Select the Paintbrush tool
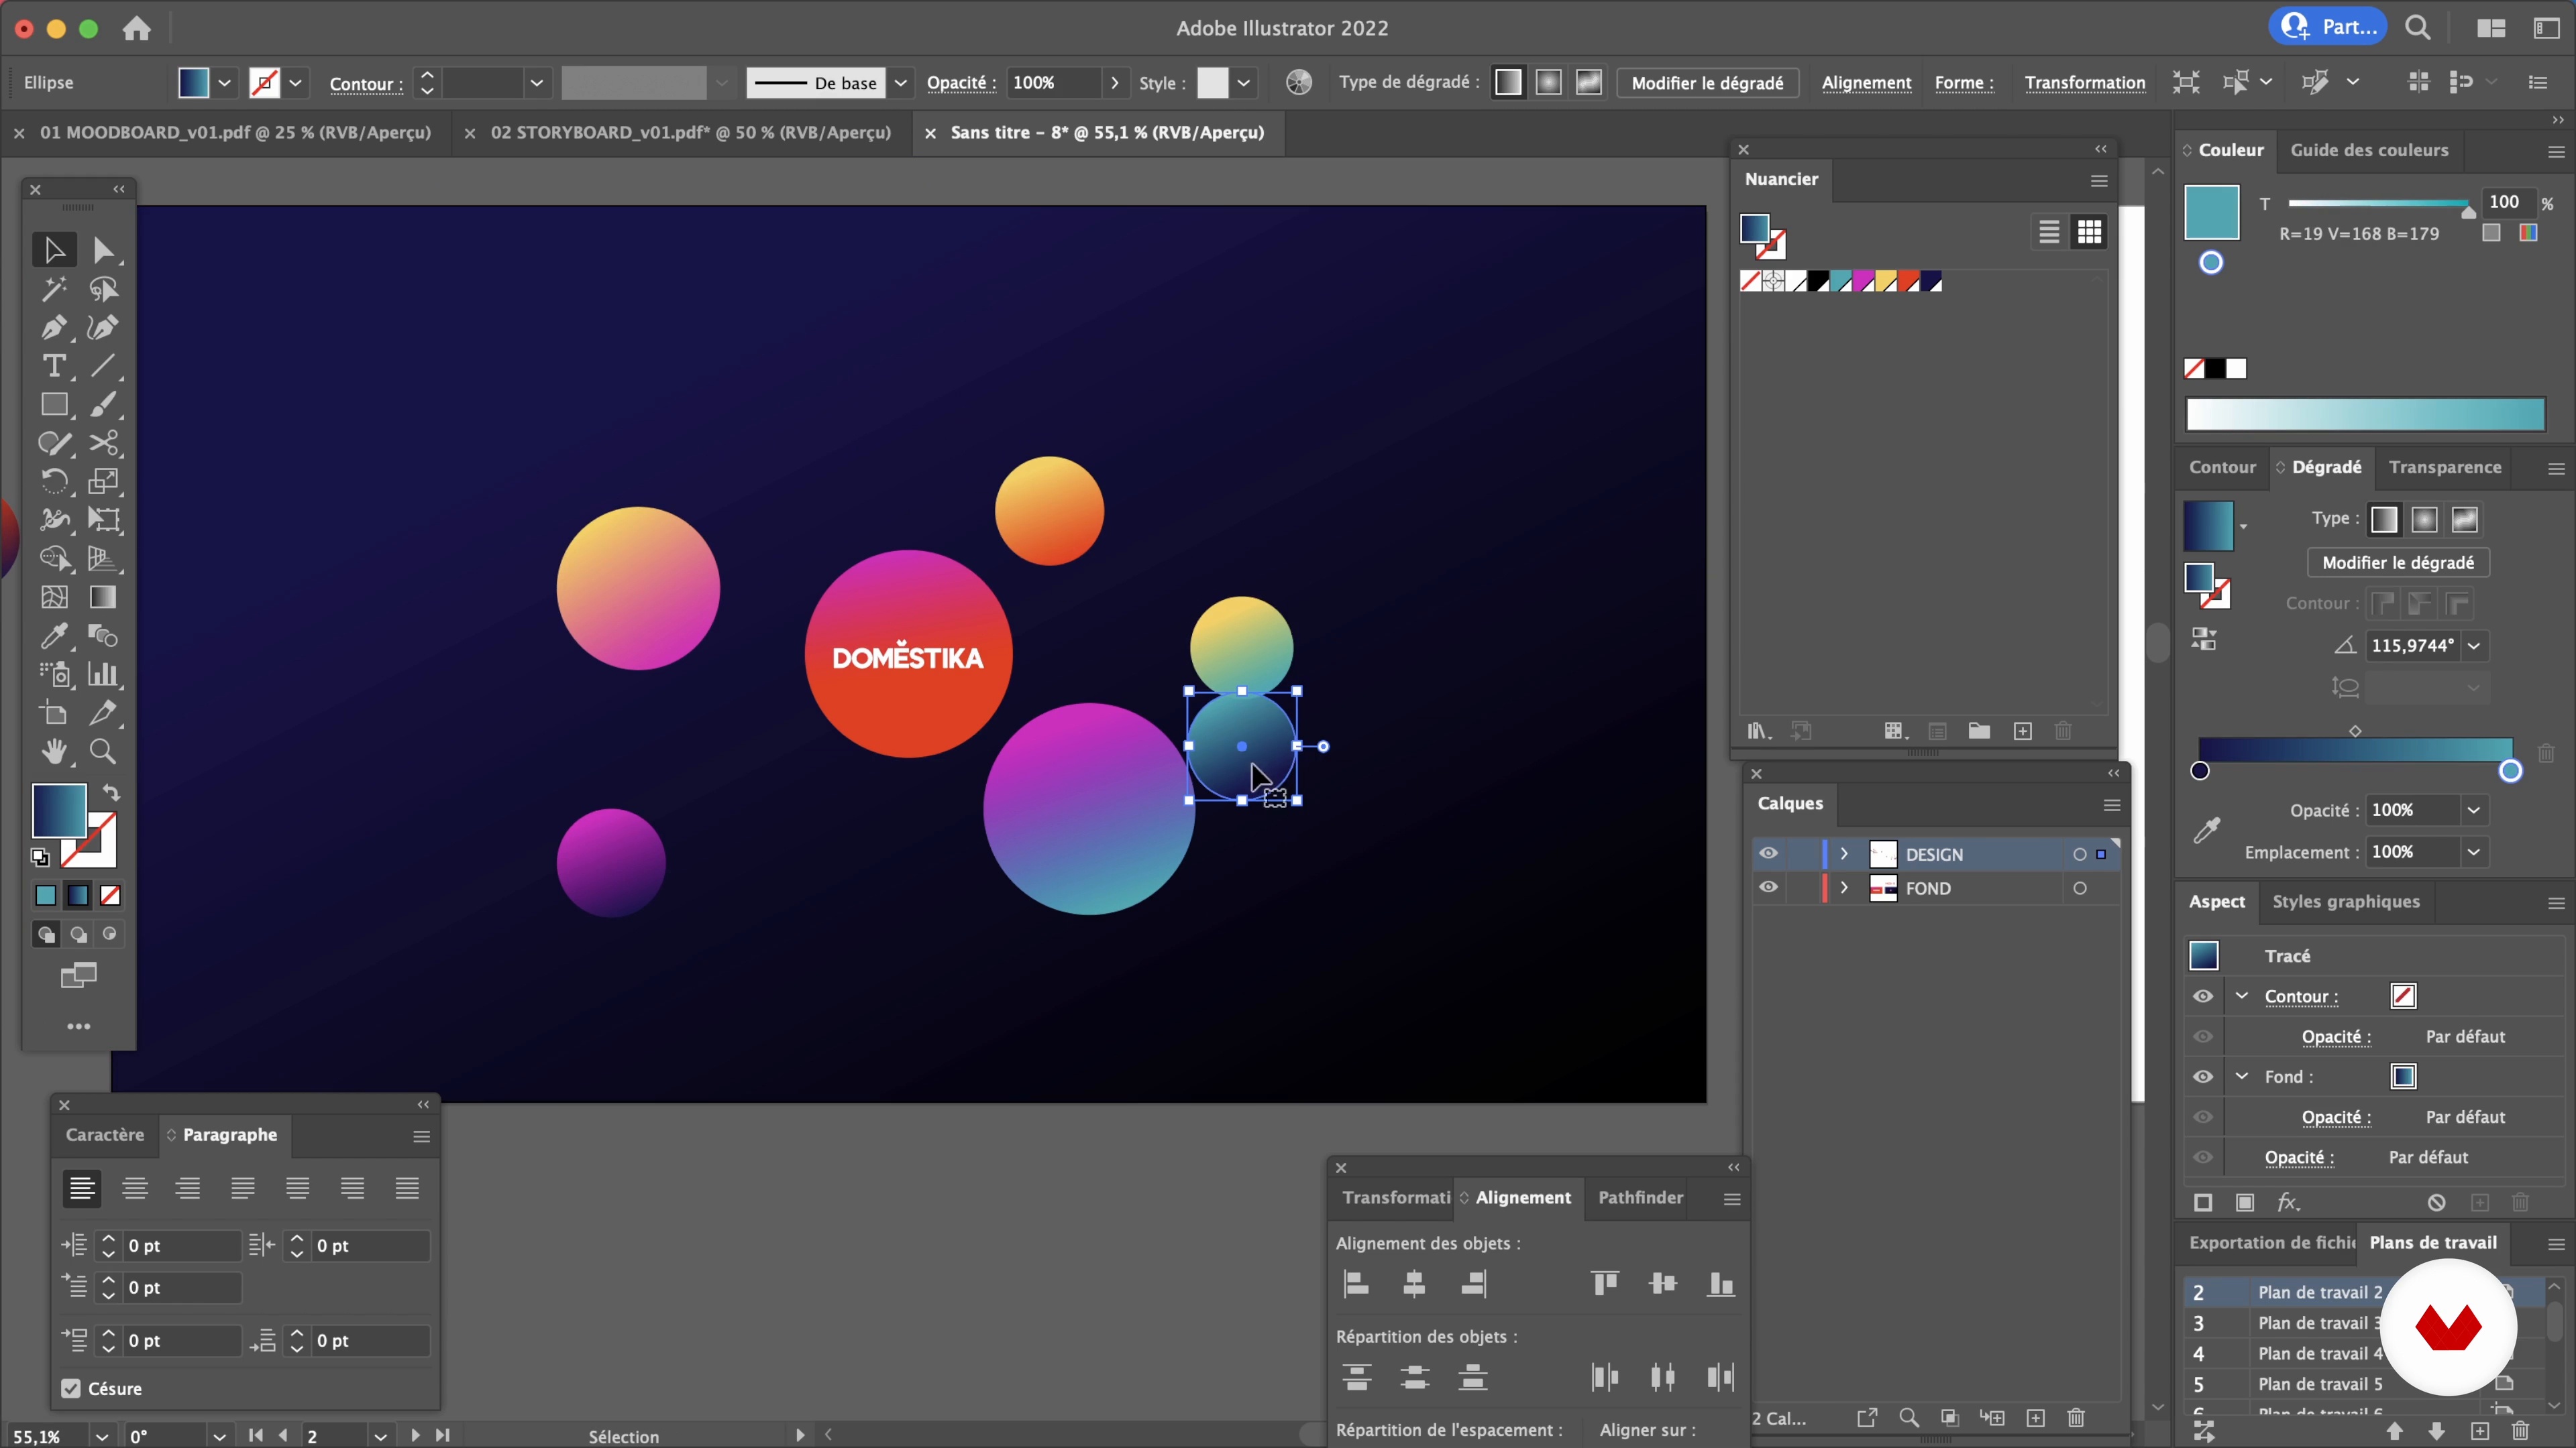Image resolution: width=2576 pixels, height=1448 pixels. 103,405
